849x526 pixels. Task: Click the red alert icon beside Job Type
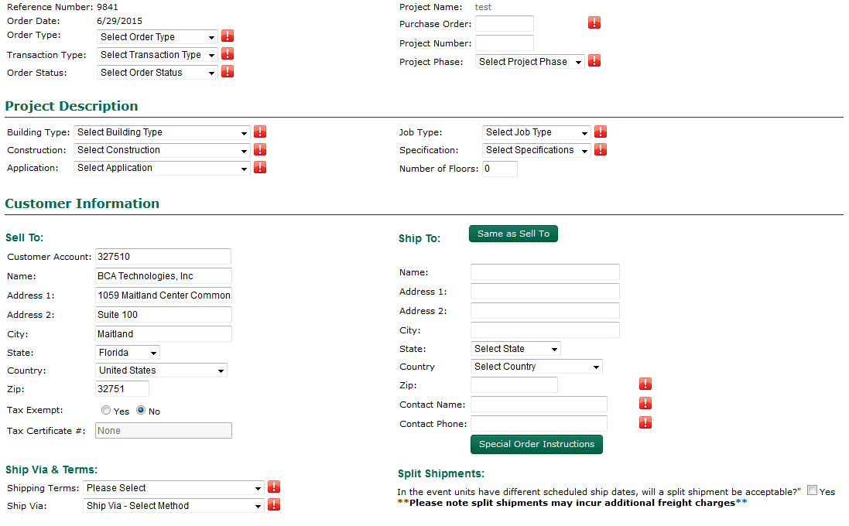[601, 131]
